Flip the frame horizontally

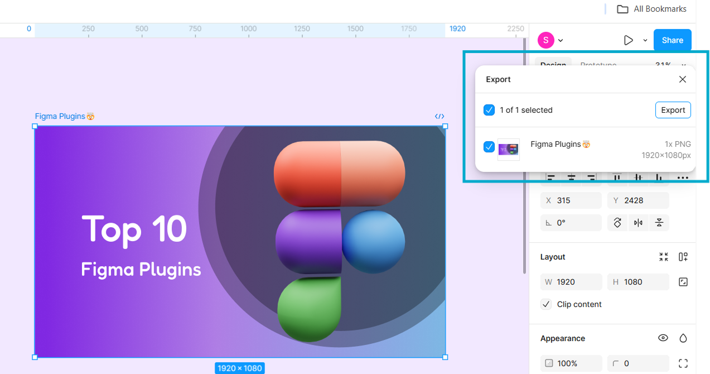tap(638, 223)
